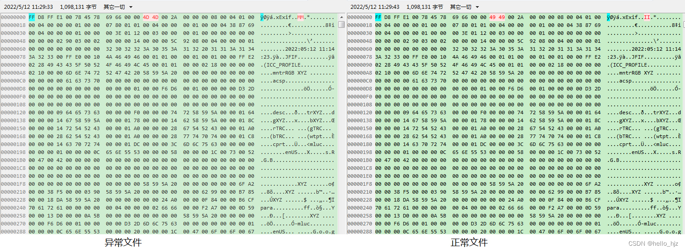The image size is (685, 251).
Task: Click the acsp text in left ASCII column
Action: 279,81
